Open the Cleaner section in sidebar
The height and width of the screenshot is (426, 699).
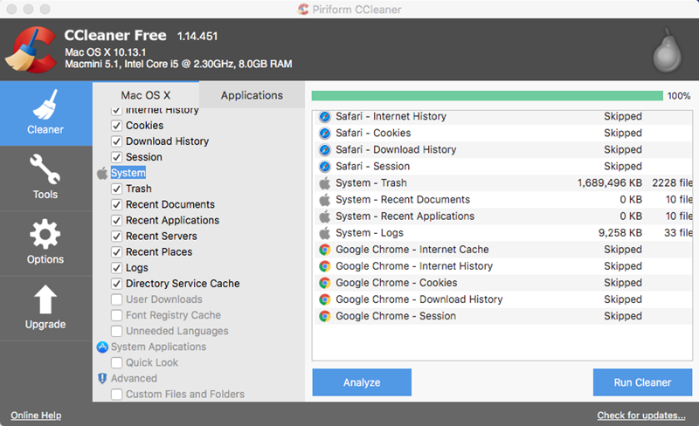(46, 113)
